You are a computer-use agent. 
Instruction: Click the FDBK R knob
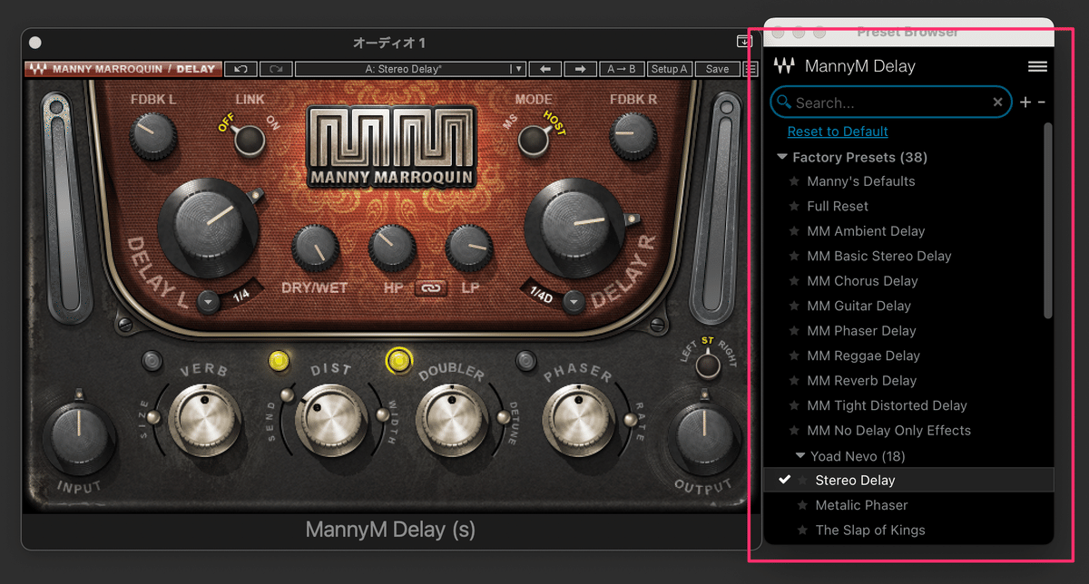[x=633, y=136]
